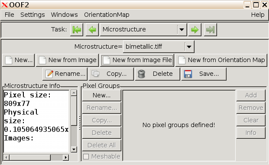Click the Add button in Pixel Groups
This screenshot has width=269, height=165.
[x=251, y=95]
